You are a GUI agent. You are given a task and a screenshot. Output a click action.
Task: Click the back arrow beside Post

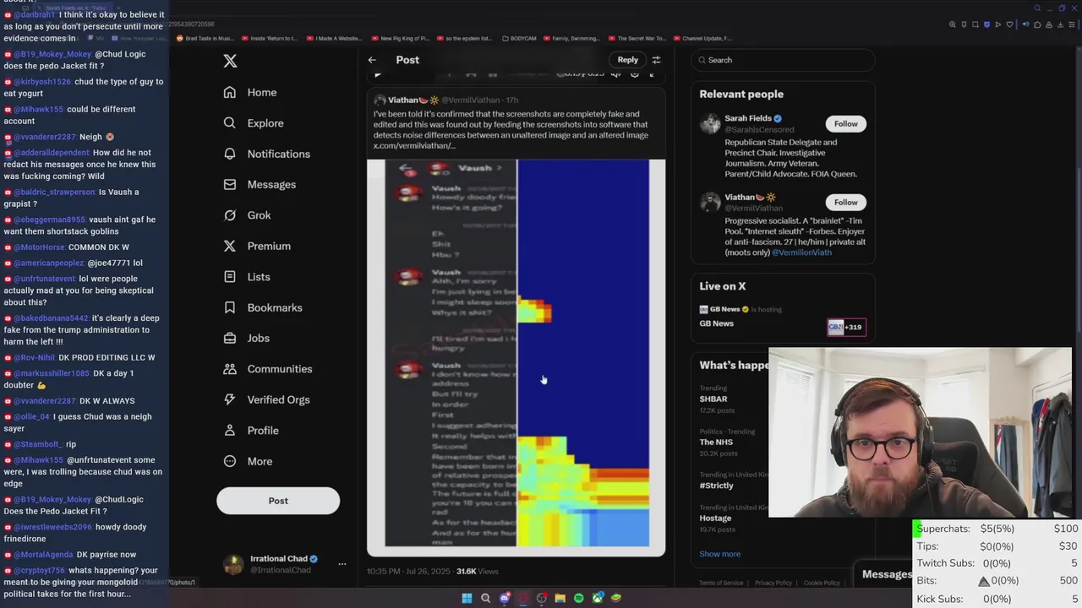pos(372,60)
